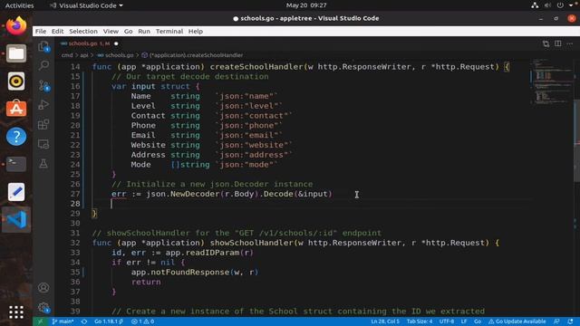The width and height of the screenshot is (580, 326).
Task: Open the Search view in activity bar
Action: coord(43,65)
